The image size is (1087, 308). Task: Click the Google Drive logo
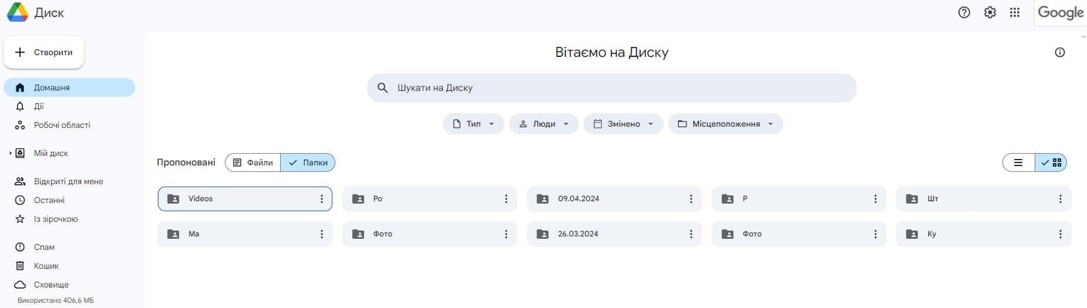coord(18,12)
